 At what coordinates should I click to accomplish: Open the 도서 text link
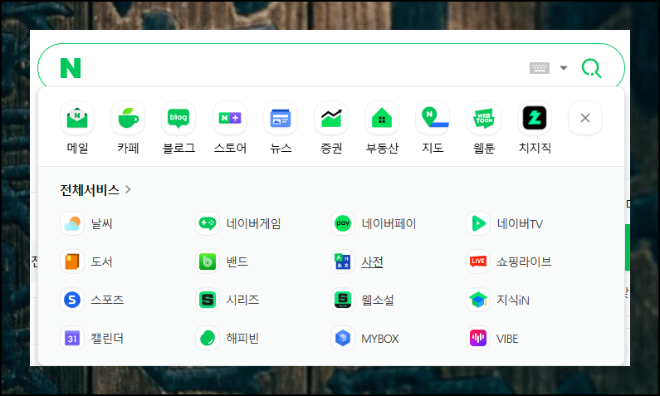click(102, 262)
